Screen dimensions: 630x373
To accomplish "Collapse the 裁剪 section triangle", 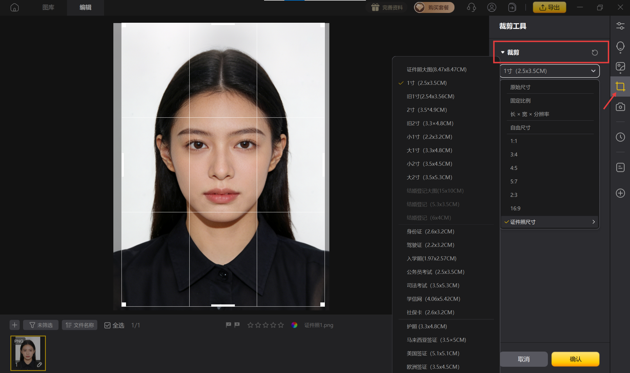I will click(503, 53).
